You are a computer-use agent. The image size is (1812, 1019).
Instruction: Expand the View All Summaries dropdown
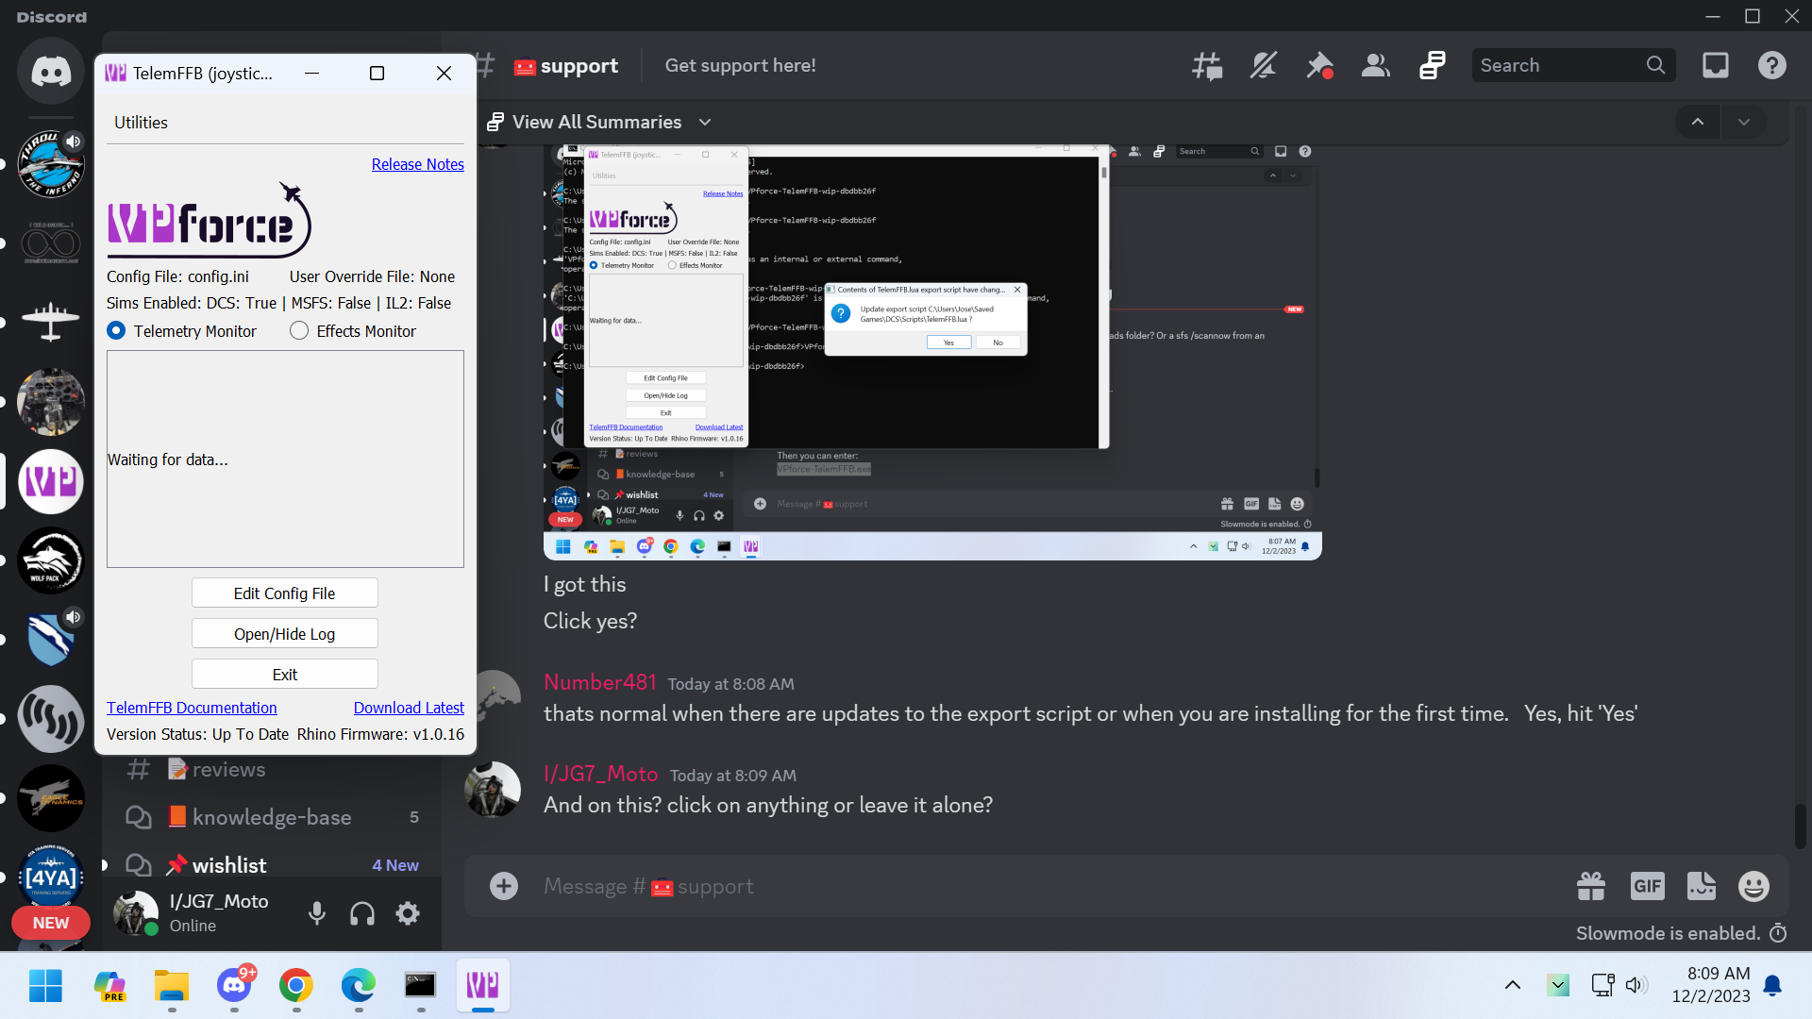[x=598, y=122]
